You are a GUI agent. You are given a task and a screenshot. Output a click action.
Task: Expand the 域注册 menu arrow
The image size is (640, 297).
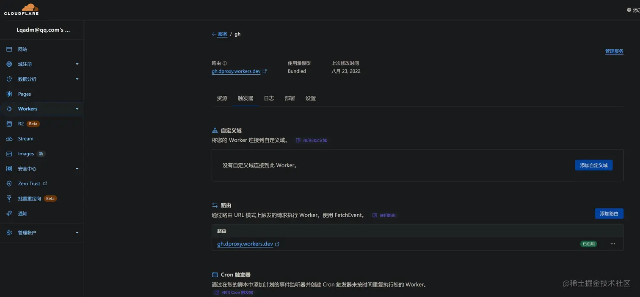click(77, 64)
